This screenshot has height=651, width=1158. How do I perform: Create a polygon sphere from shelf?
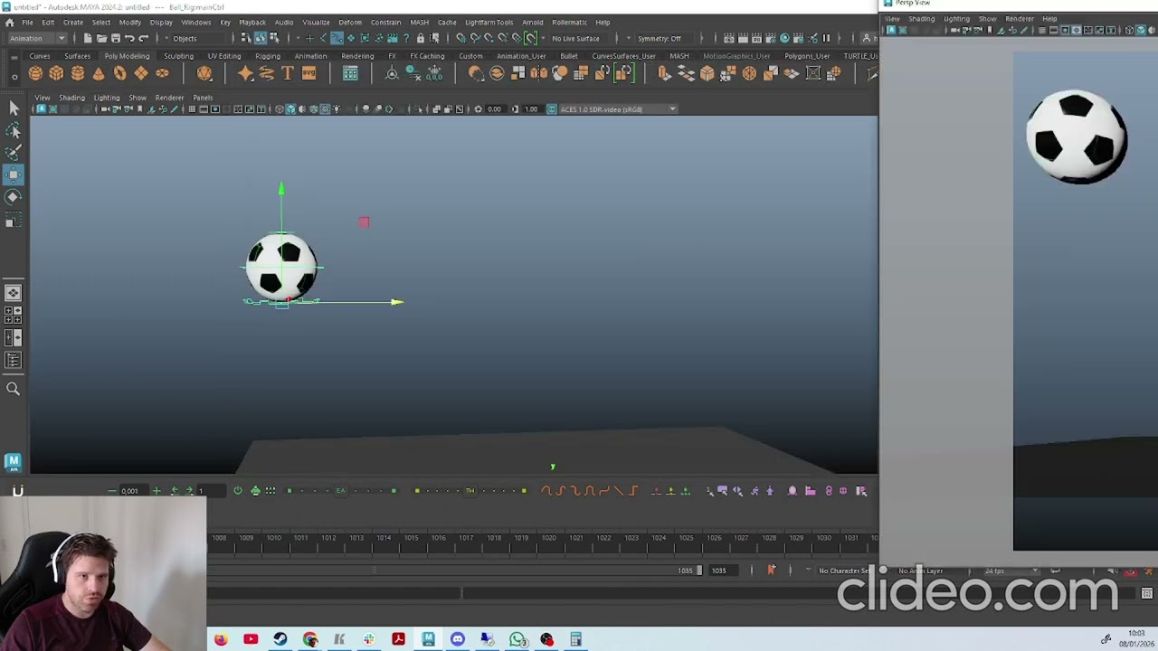pyautogui.click(x=36, y=73)
